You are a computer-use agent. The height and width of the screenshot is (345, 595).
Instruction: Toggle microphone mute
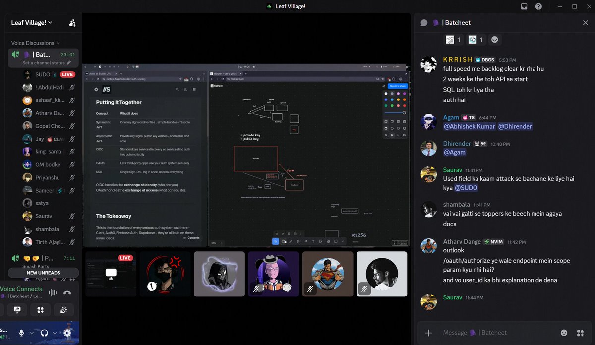coord(22,333)
